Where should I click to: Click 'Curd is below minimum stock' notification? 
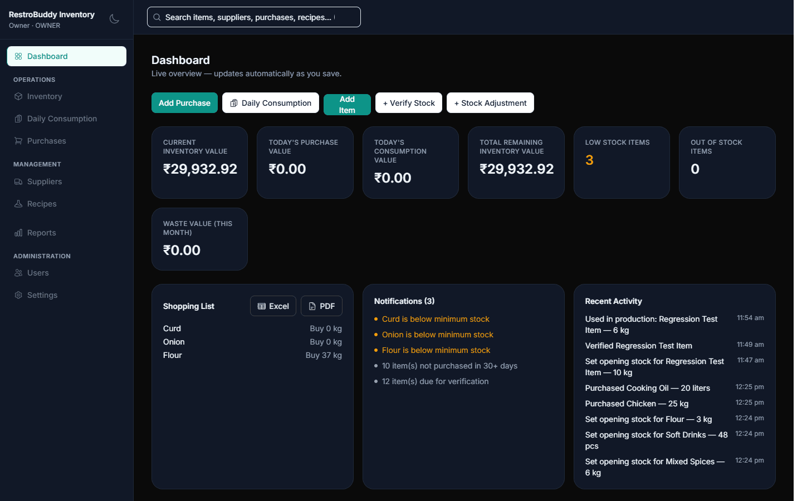pos(436,319)
